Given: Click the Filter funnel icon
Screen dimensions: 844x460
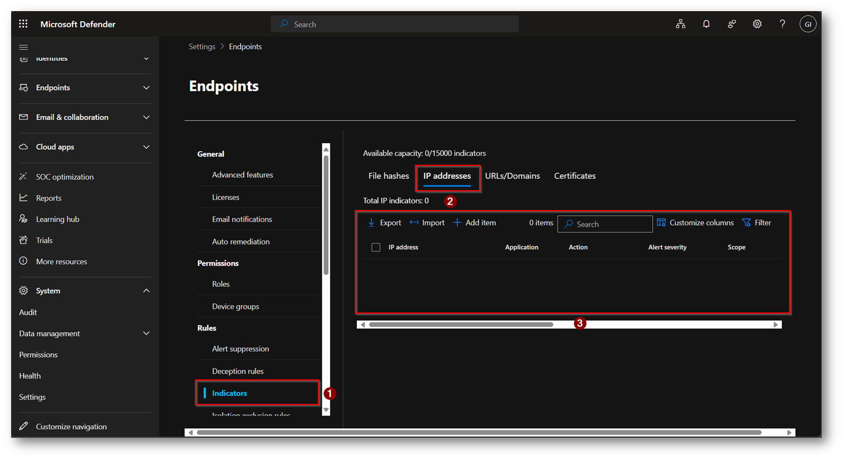Looking at the screenshot, I should tap(746, 223).
